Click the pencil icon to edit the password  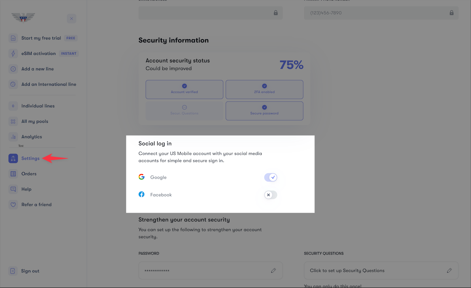273,270
